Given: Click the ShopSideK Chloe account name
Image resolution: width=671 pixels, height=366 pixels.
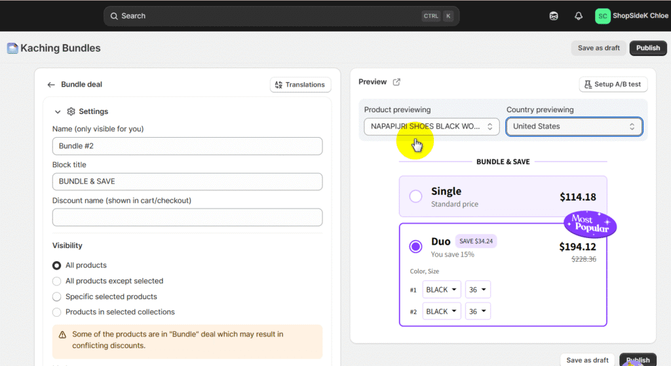Looking at the screenshot, I should click(640, 16).
